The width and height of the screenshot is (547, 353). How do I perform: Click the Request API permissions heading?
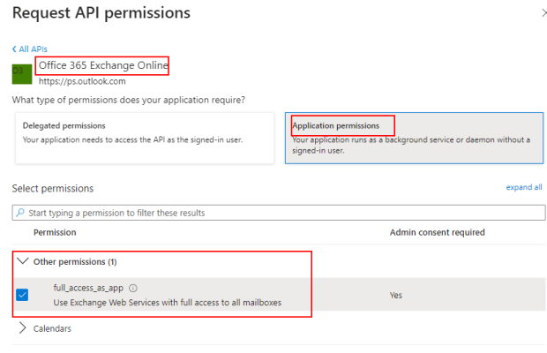[x=101, y=13]
